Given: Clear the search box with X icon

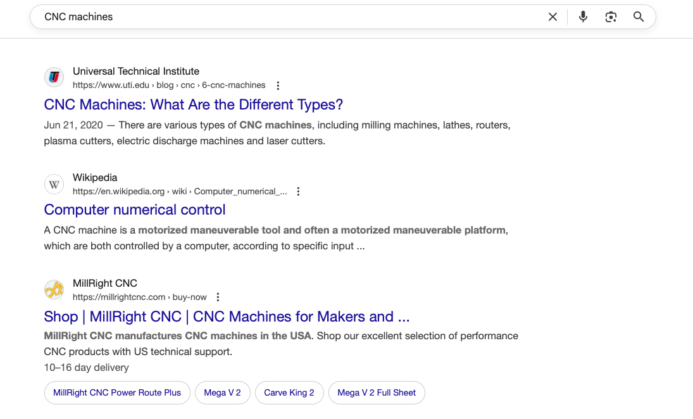Looking at the screenshot, I should 553,17.
